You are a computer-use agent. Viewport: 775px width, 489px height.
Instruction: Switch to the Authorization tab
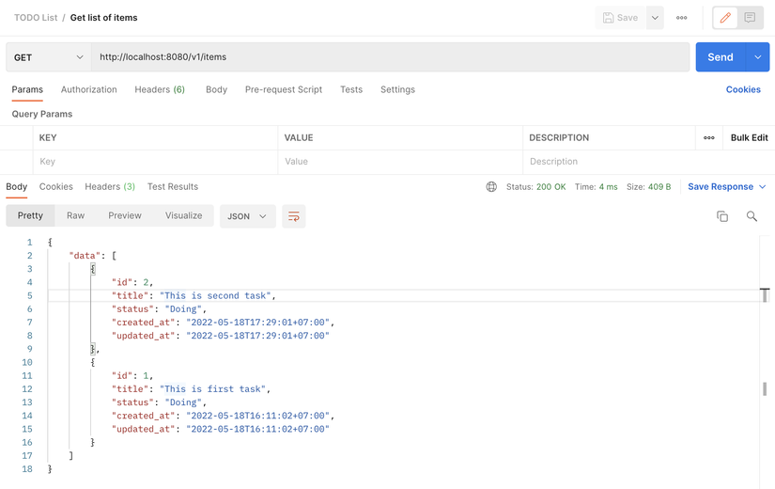[x=89, y=90]
